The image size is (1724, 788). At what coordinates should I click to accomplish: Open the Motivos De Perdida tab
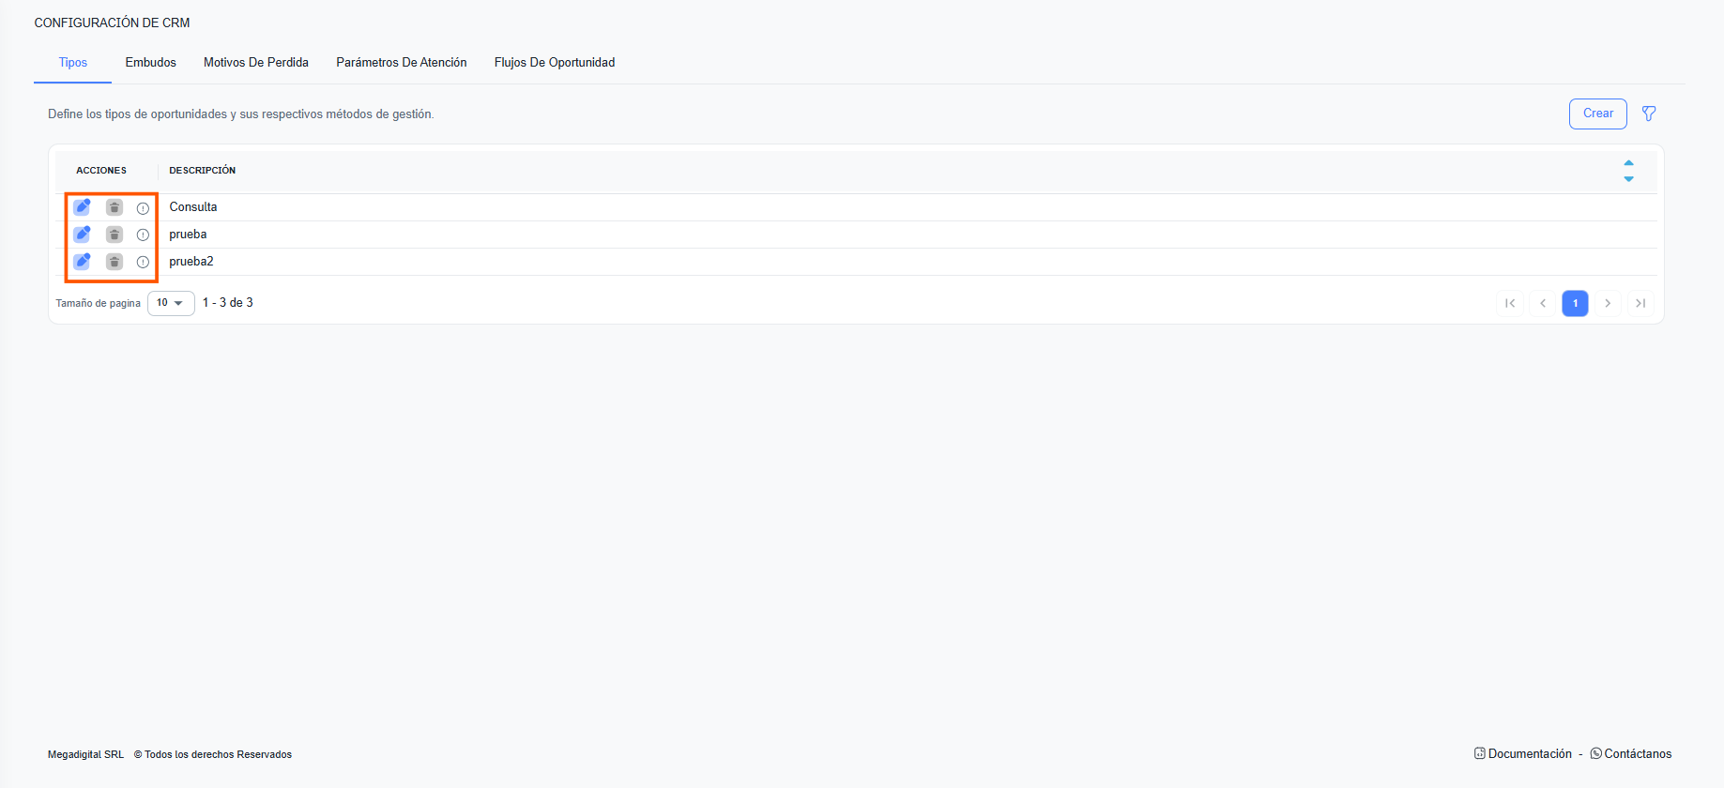coord(256,63)
